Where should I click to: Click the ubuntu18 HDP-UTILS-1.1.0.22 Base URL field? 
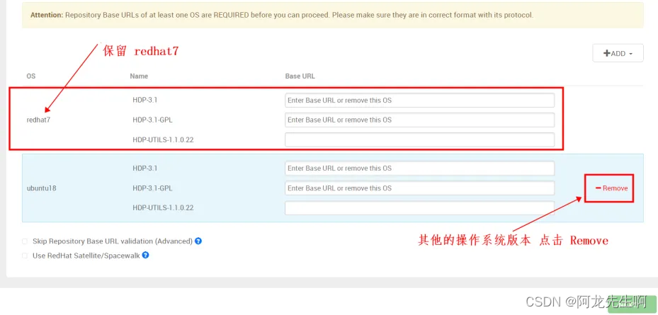pyautogui.click(x=419, y=207)
